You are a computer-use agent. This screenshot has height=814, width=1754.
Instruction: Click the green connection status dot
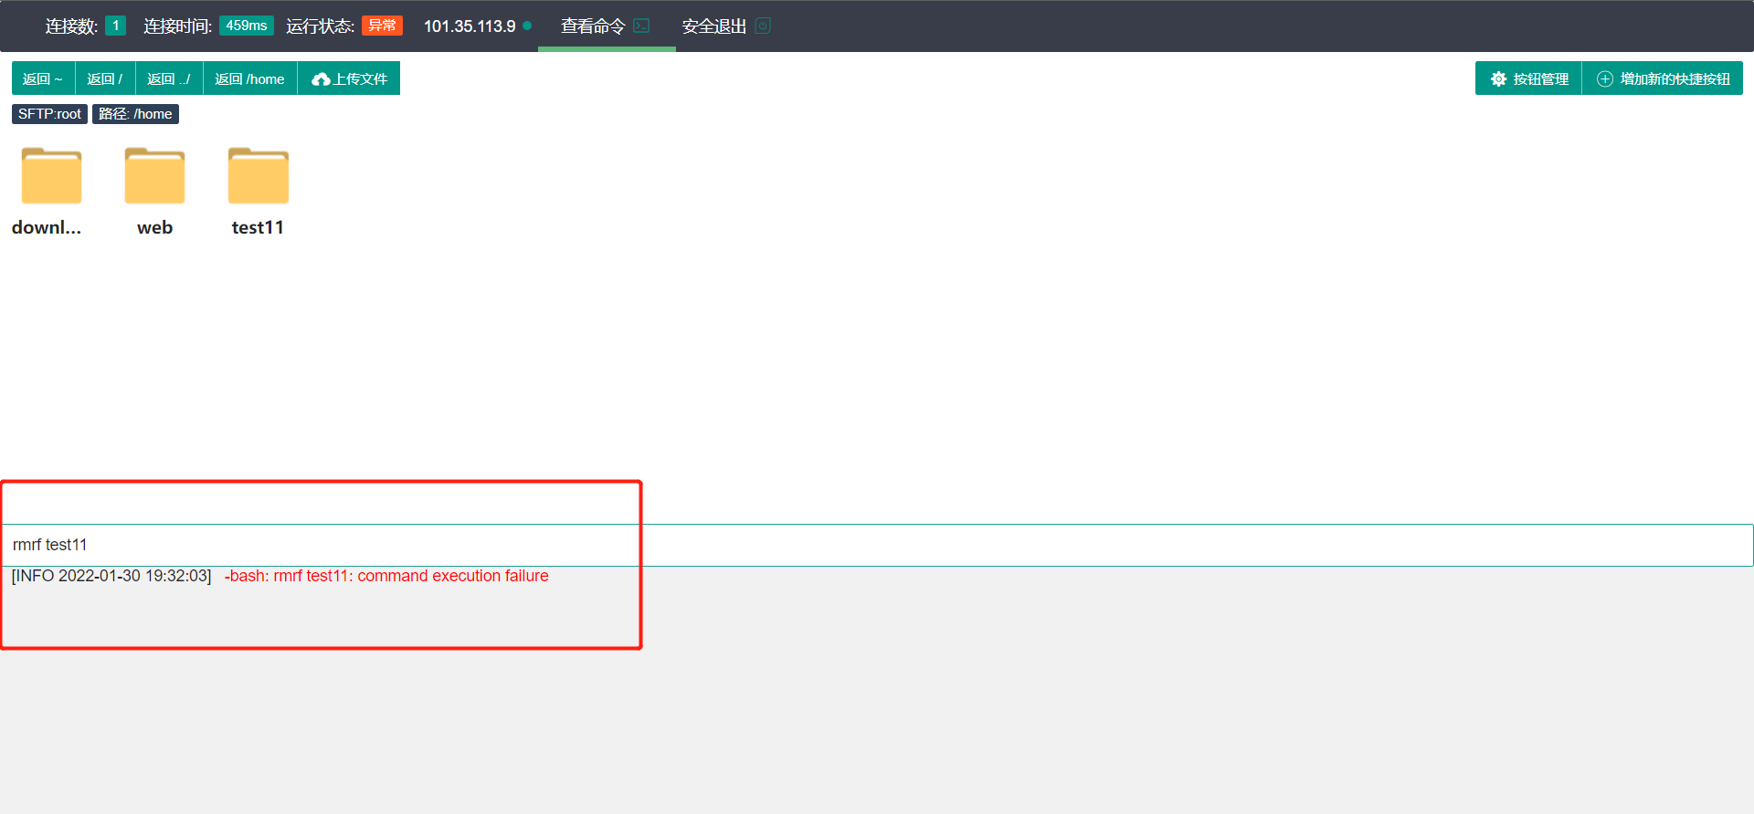[527, 26]
